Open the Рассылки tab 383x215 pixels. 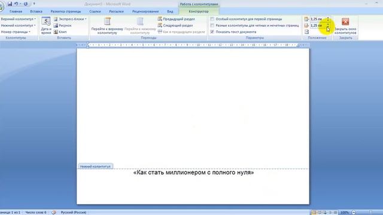point(116,11)
